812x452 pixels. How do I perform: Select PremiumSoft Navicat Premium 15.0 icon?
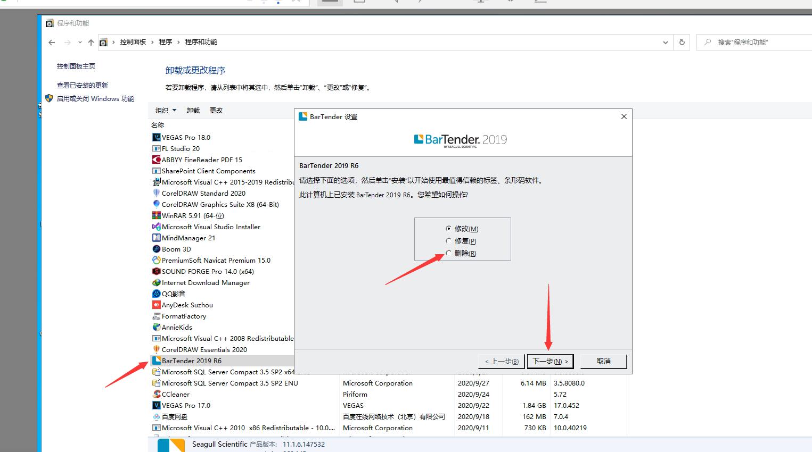[156, 260]
